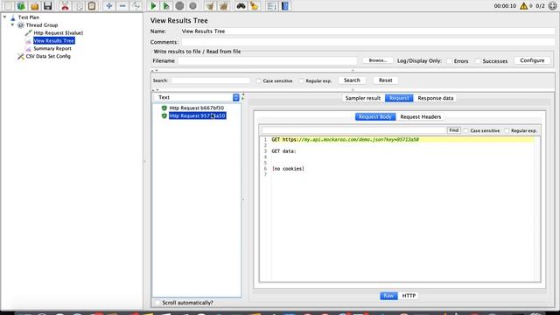Click the Cut scissors icon
This screenshot has height=315, width=560.
pyautogui.click(x=65, y=6)
